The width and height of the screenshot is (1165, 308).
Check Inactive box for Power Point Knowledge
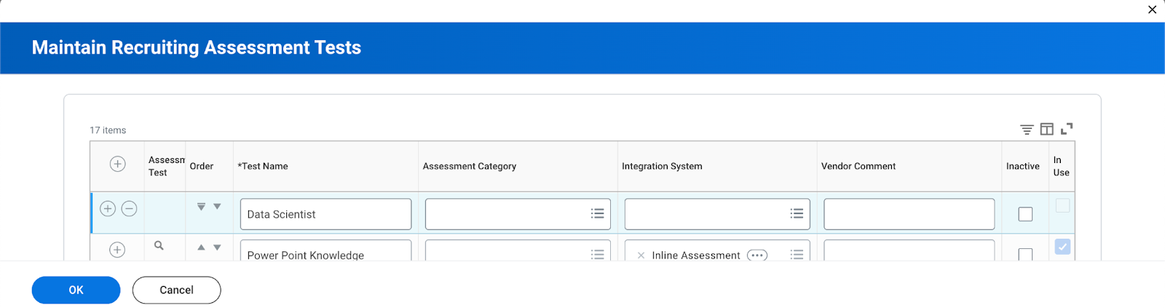[x=1025, y=255]
